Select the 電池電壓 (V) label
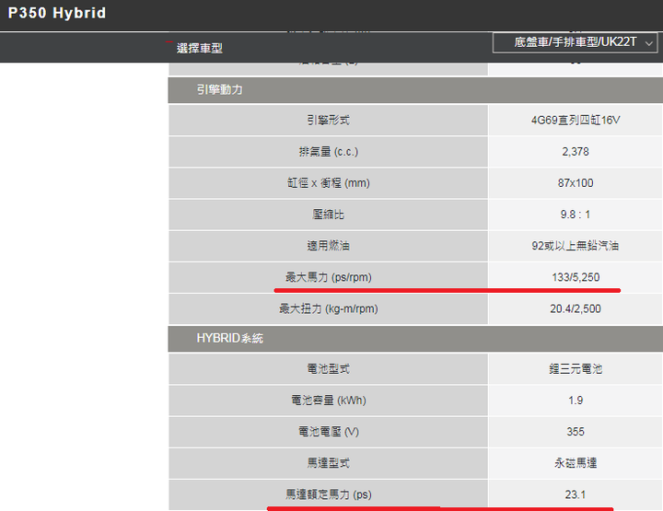Screen dimensions: 663x511 click(328, 432)
